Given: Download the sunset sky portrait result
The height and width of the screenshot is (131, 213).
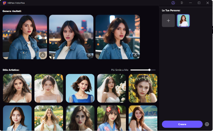Looking at the screenshot, I should click(43, 55).
